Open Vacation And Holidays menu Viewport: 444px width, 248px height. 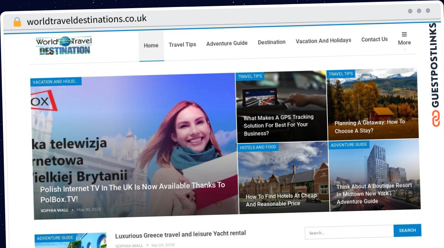(x=323, y=41)
